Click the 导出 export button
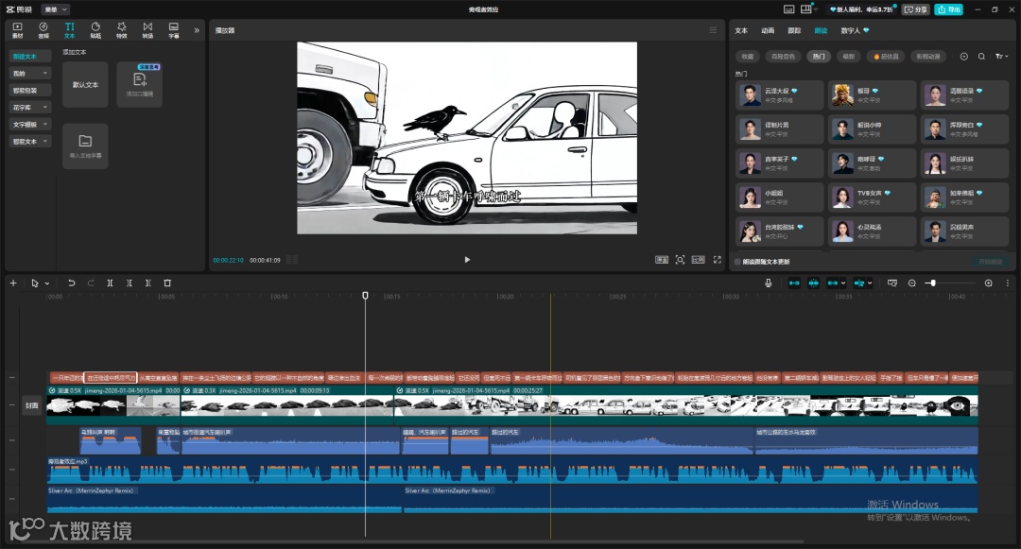 [948, 9]
